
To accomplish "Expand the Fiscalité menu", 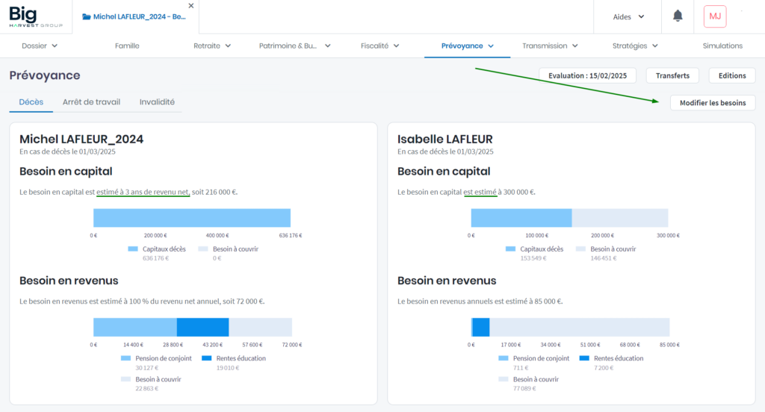I will [380, 46].
